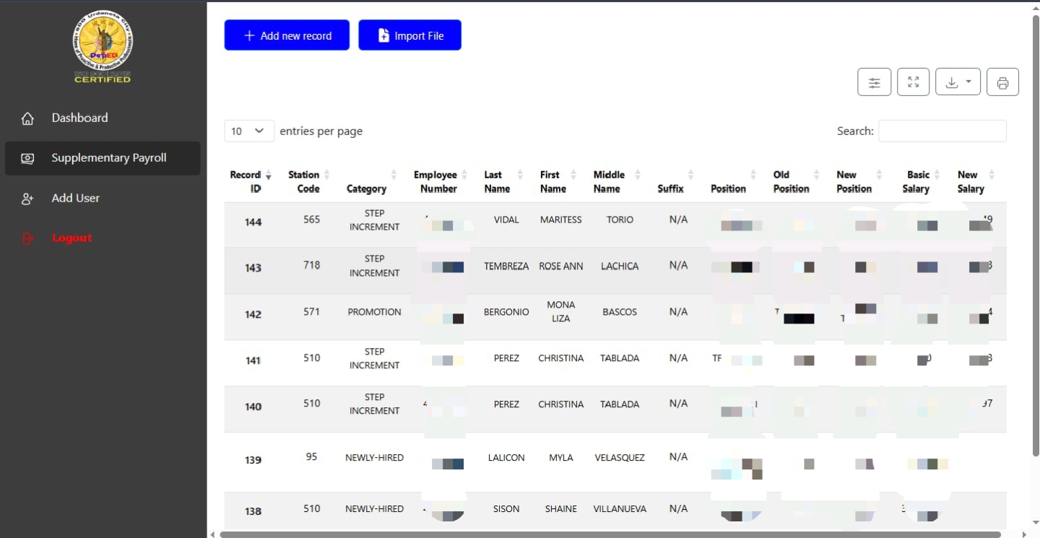Click middle name LACHICA cell
Screen dimensions: 1040x538
pyautogui.click(x=620, y=266)
